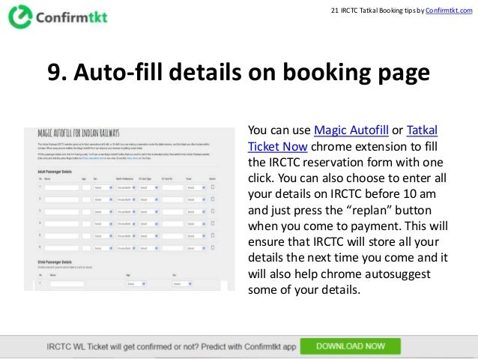Open the Magic Autofill link

pos(351,130)
